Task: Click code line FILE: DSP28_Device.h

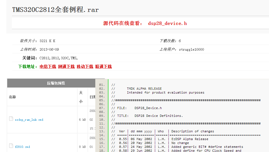Action: point(137,108)
